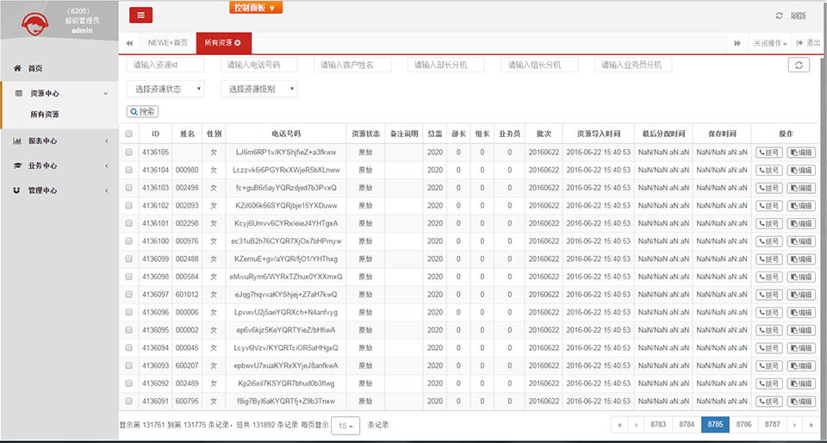The height and width of the screenshot is (443, 827).
Task: Click the refresh icon in top bar
Action: 779,16
